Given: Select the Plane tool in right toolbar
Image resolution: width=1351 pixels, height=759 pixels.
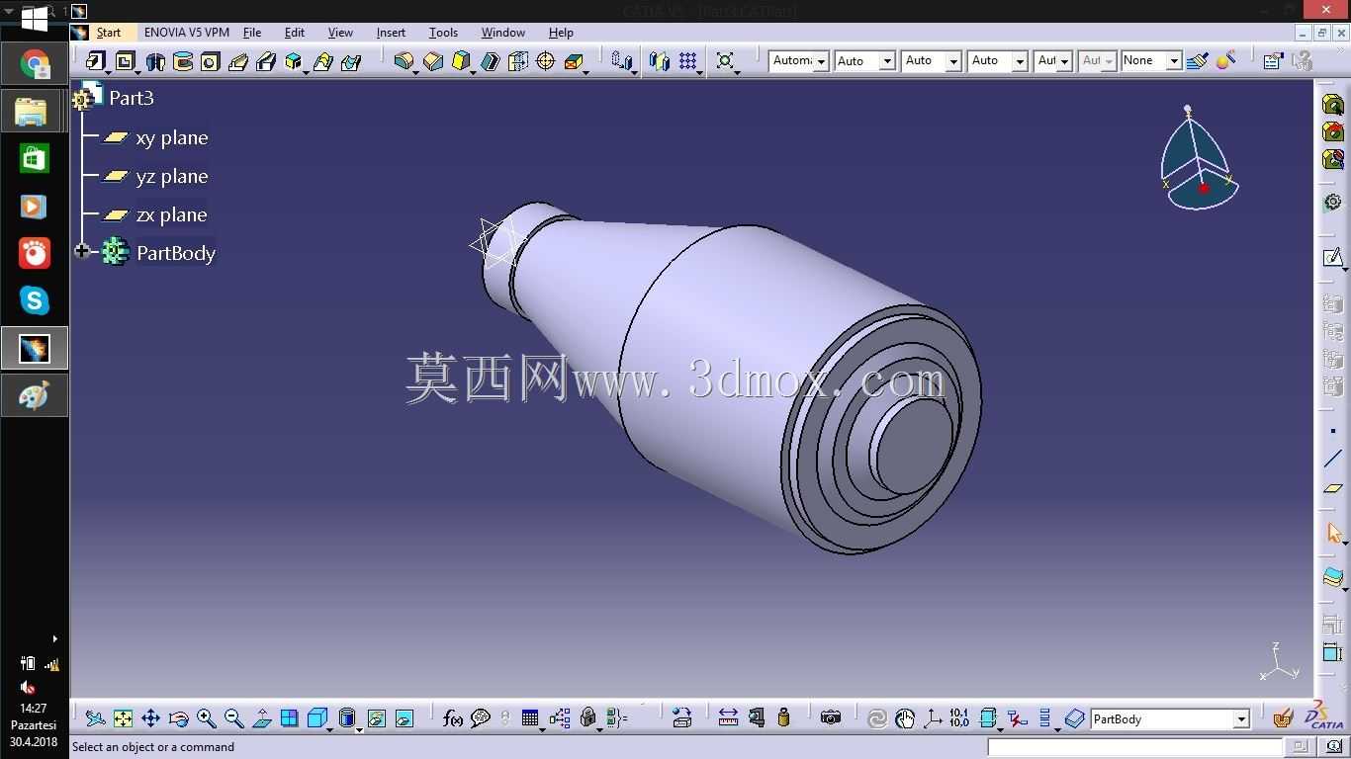Looking at the screenshot, I should tap(1333, 488).
